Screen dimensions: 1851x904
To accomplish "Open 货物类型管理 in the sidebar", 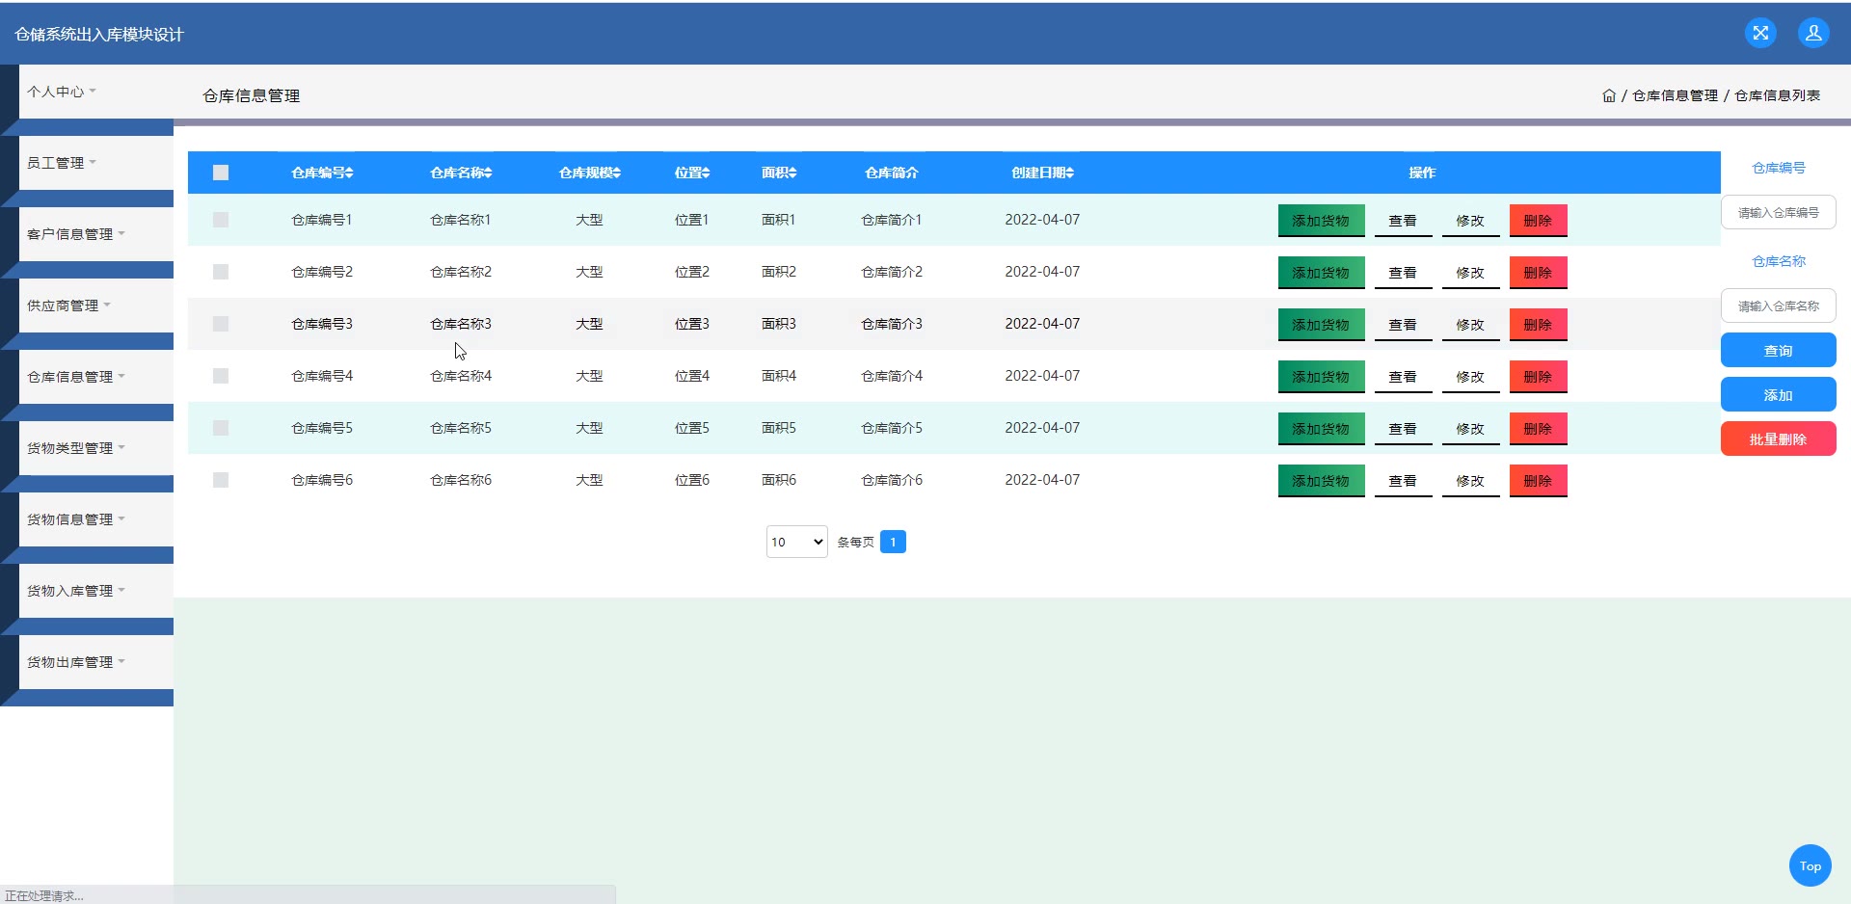I will click(75, 448).
